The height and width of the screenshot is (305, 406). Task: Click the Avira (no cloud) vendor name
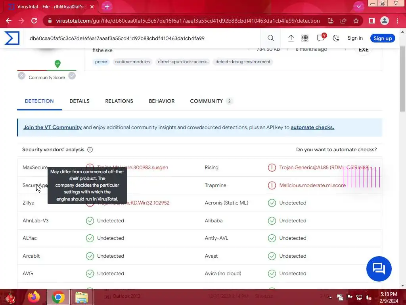(223, 273)
